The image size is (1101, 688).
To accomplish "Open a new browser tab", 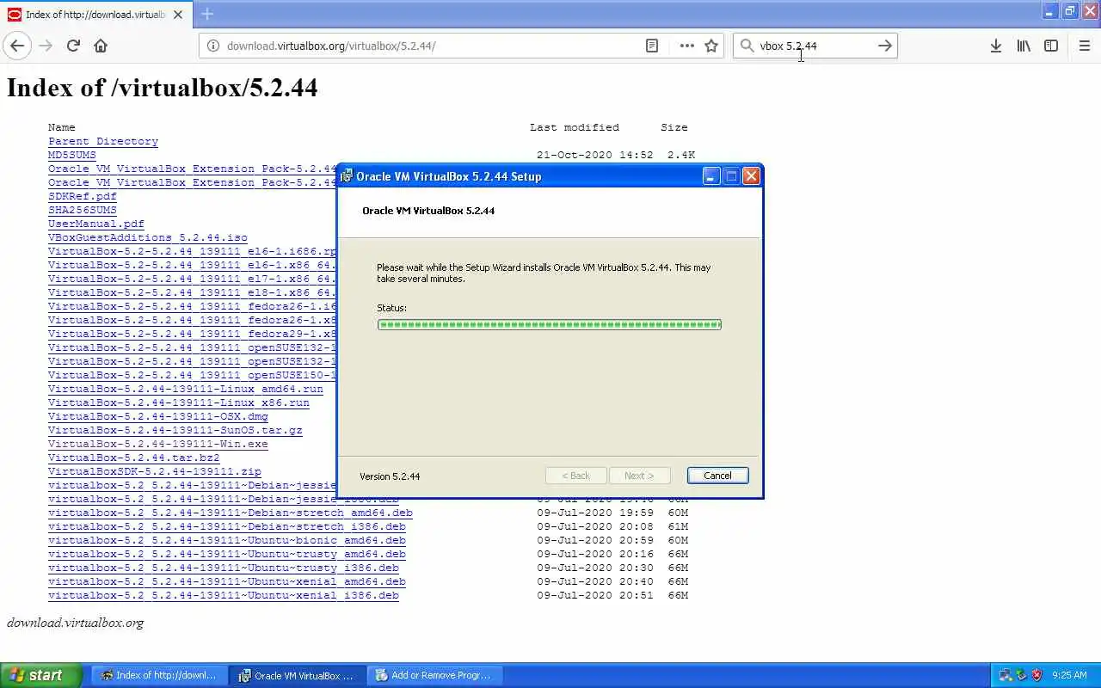I will (207, 14).
